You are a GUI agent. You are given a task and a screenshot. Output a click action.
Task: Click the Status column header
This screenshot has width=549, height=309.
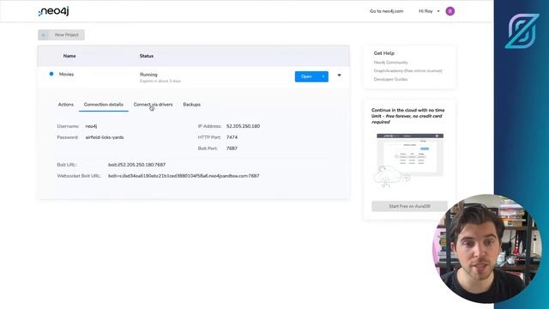coord(147,56)
